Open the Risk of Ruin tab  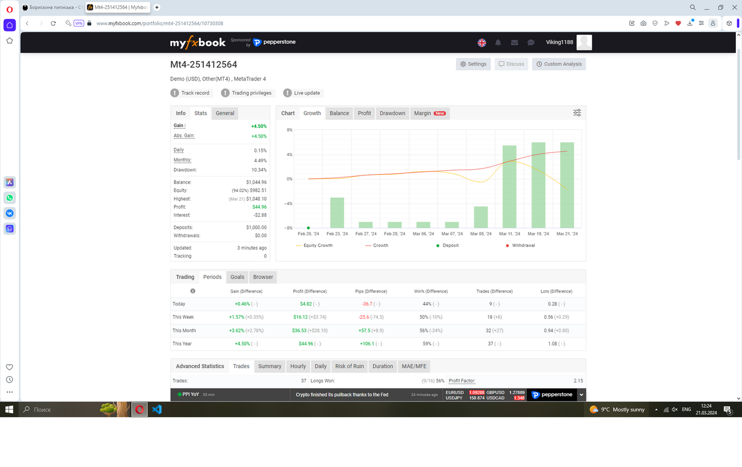[x=350, y=366]
